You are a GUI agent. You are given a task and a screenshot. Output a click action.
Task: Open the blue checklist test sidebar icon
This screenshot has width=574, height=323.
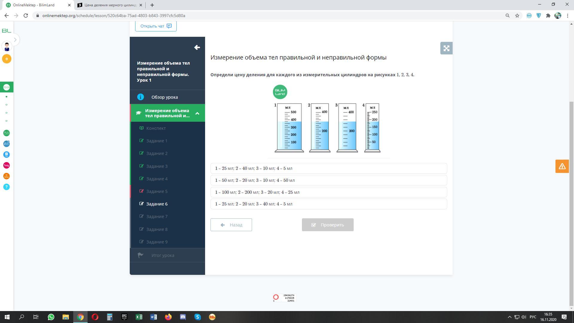6,155
